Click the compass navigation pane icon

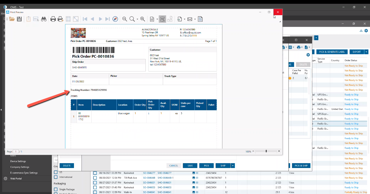[x=115, y=19]
